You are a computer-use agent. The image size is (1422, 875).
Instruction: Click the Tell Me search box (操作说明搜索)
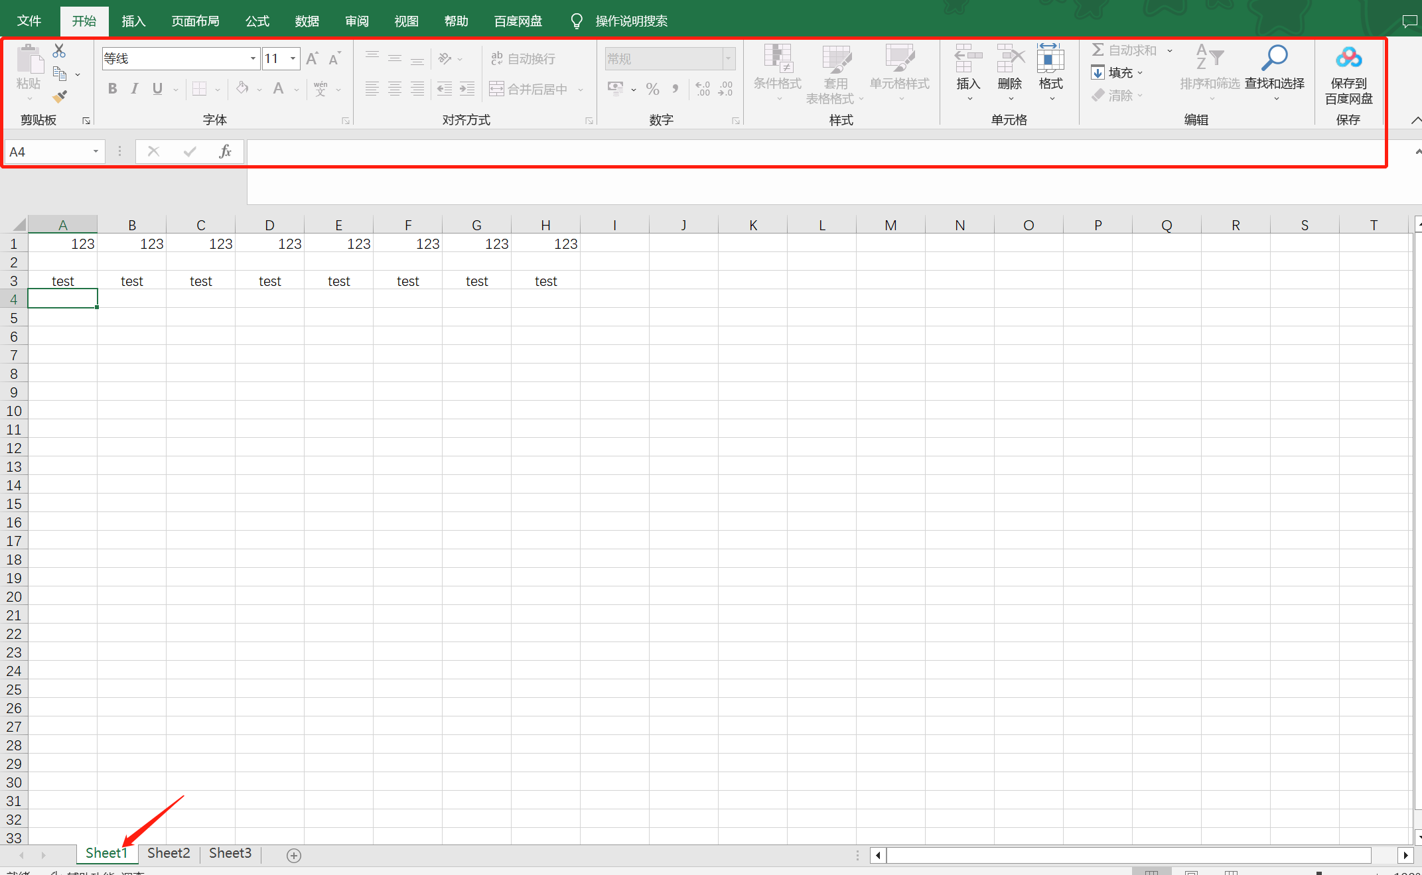pos(631,21)
